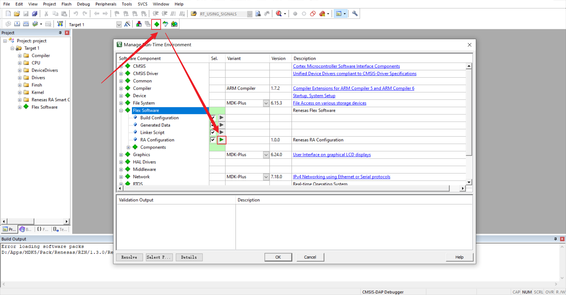This screenshot has width=566, height=295.
Task: Click the Options for Target wand icon
Action: [127, 24]
